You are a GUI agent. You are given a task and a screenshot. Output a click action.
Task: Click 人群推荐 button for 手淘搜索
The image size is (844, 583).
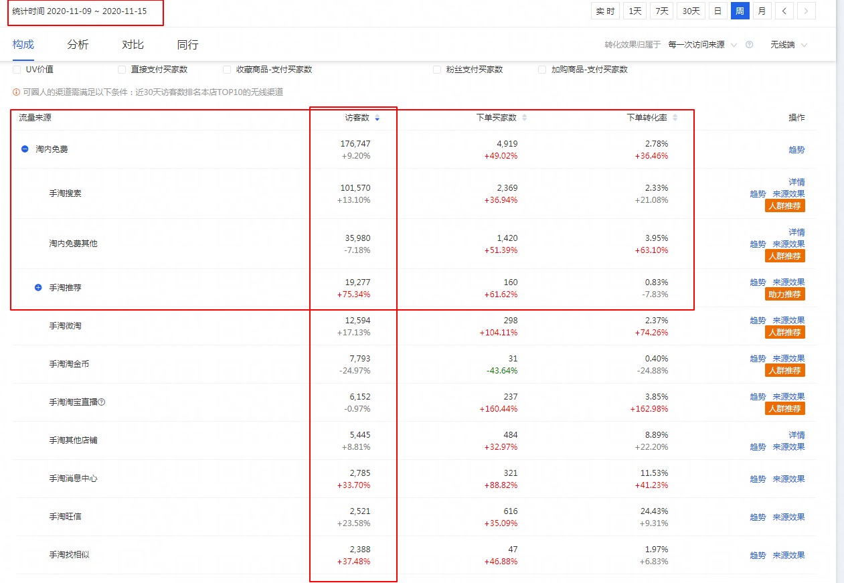[x=784, y=206]
